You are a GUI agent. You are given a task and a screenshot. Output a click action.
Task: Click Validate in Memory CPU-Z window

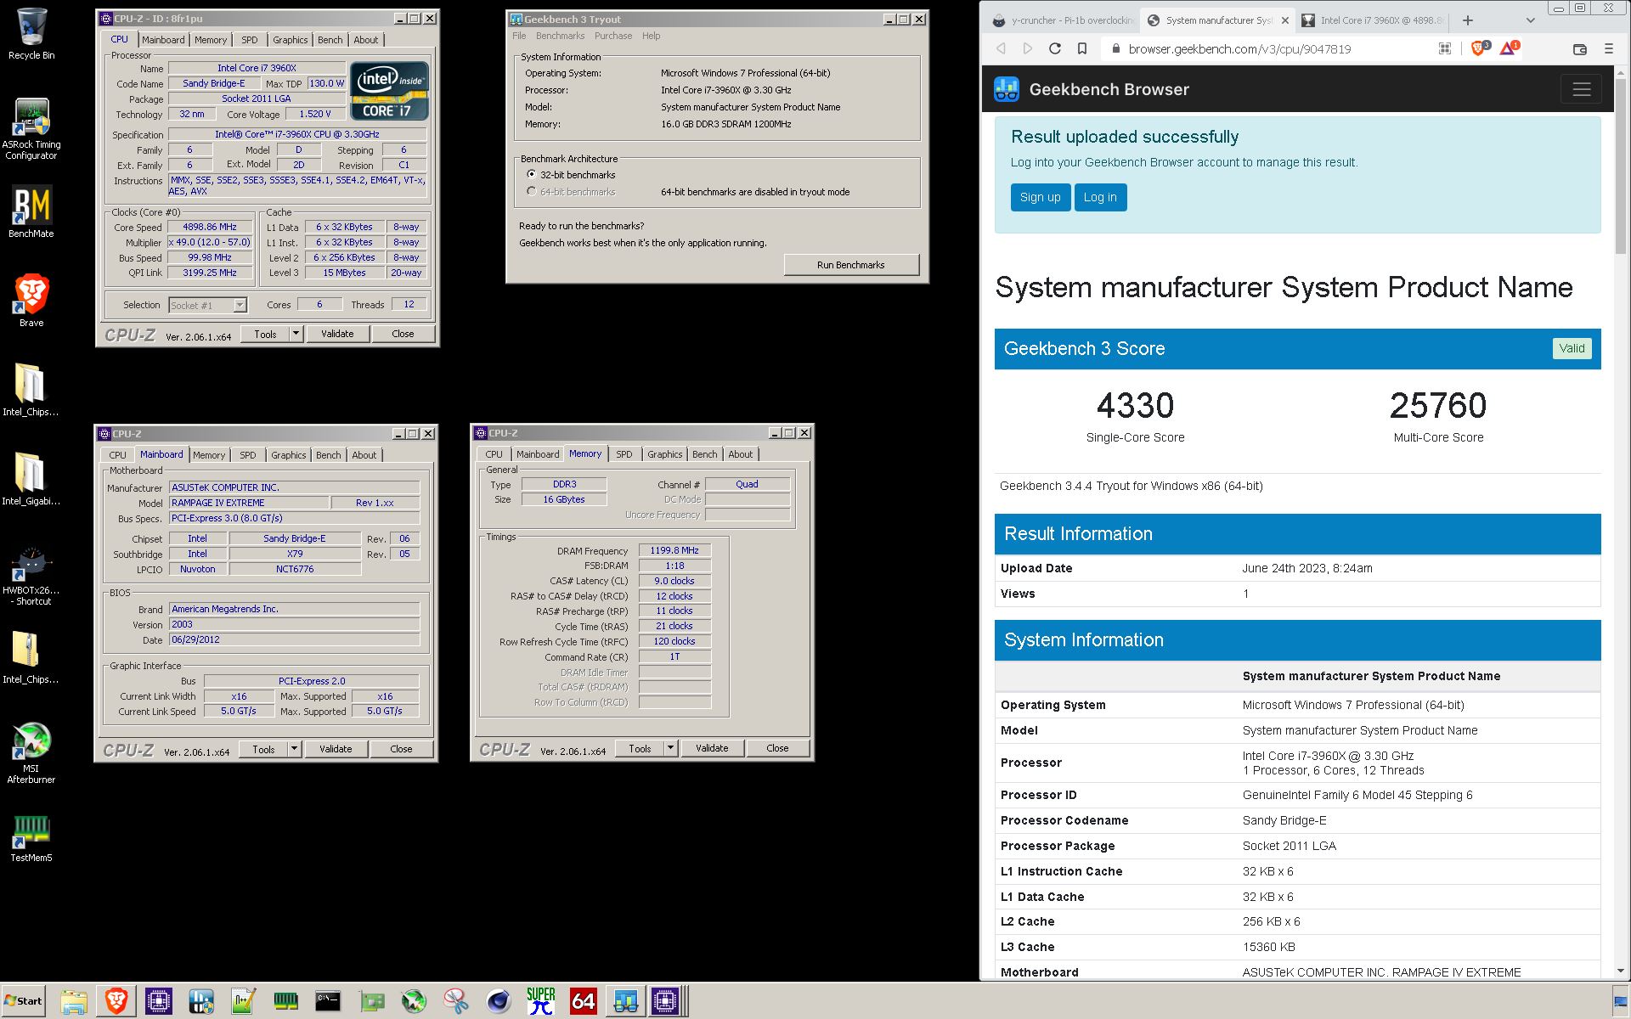712,748
